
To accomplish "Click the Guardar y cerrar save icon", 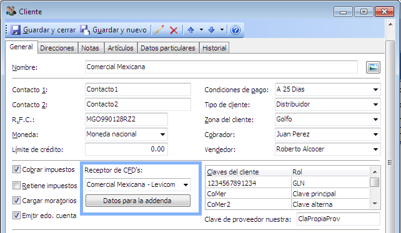I will (x=16, y=30).
